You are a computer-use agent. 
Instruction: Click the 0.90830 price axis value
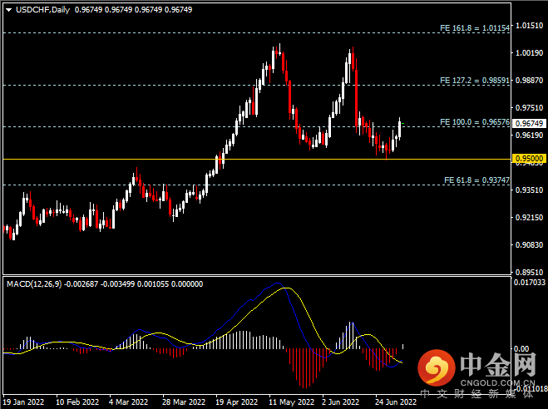pyautogui.click(x=529, y=245)
